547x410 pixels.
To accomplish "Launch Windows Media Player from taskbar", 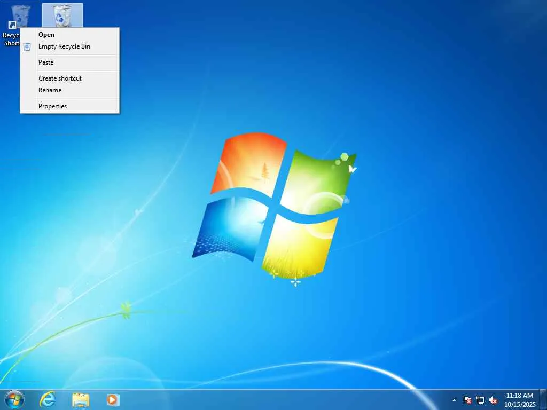I will (x=113, y=399).
